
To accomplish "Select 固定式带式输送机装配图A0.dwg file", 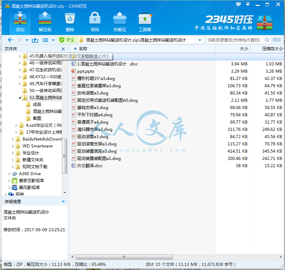I will [107, 100].
